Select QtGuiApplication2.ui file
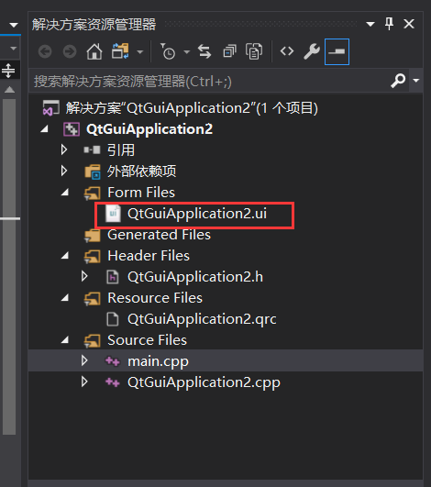This screenshot has height=487, width=431. tap(197, 214)
